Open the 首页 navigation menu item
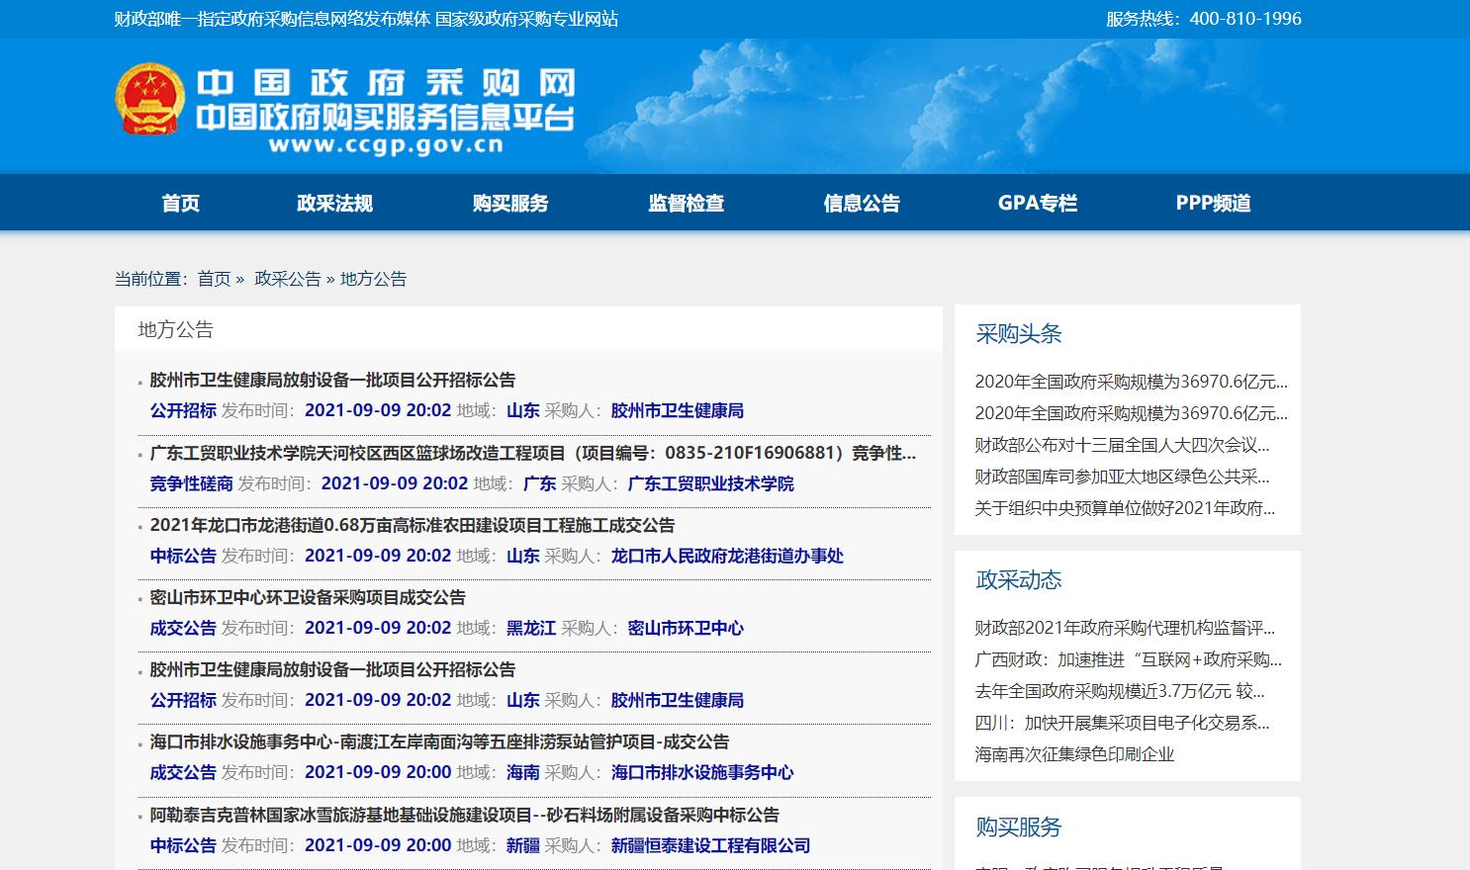1470x870 pixels. click(x=181, y=203)
